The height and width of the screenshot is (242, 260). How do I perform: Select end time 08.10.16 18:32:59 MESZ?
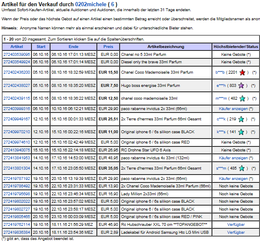[x=73, y=72]
